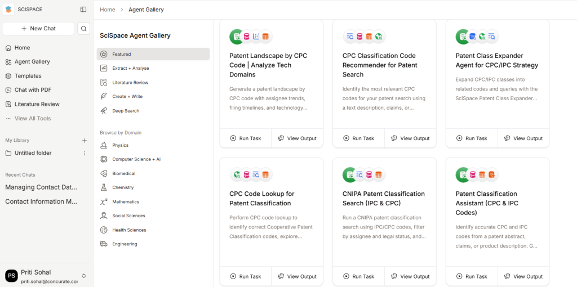Click the PS avatar for Priti Sohal
Screen dimensions: 577x287
tap(11, 276)
